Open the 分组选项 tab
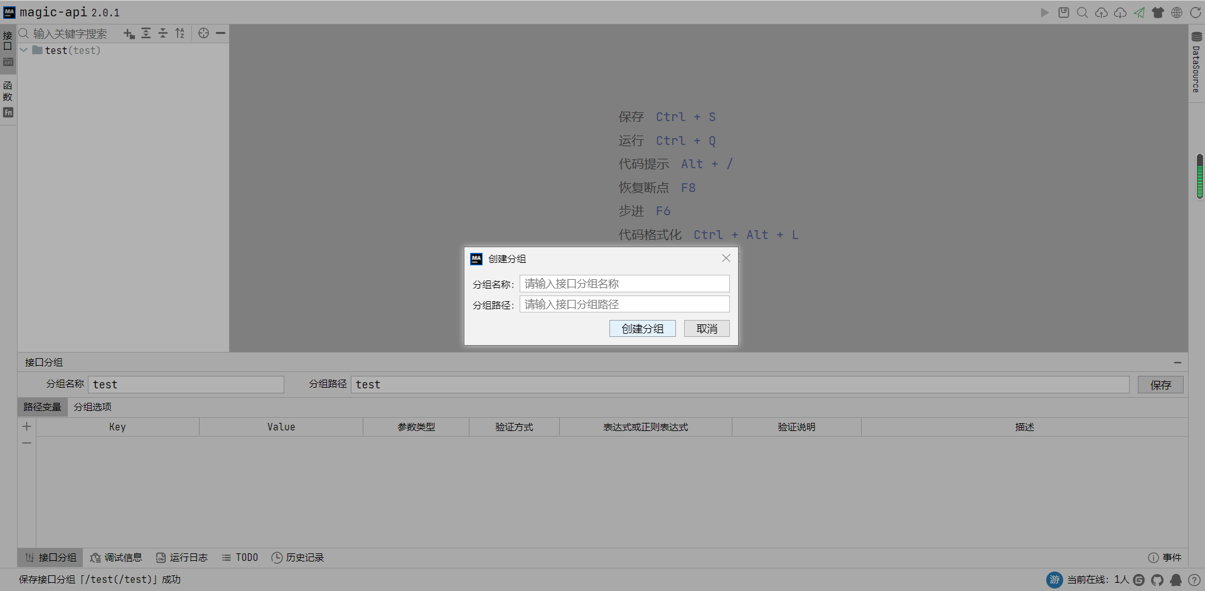This screenshot has width=1205, height=591. [92, 407]
